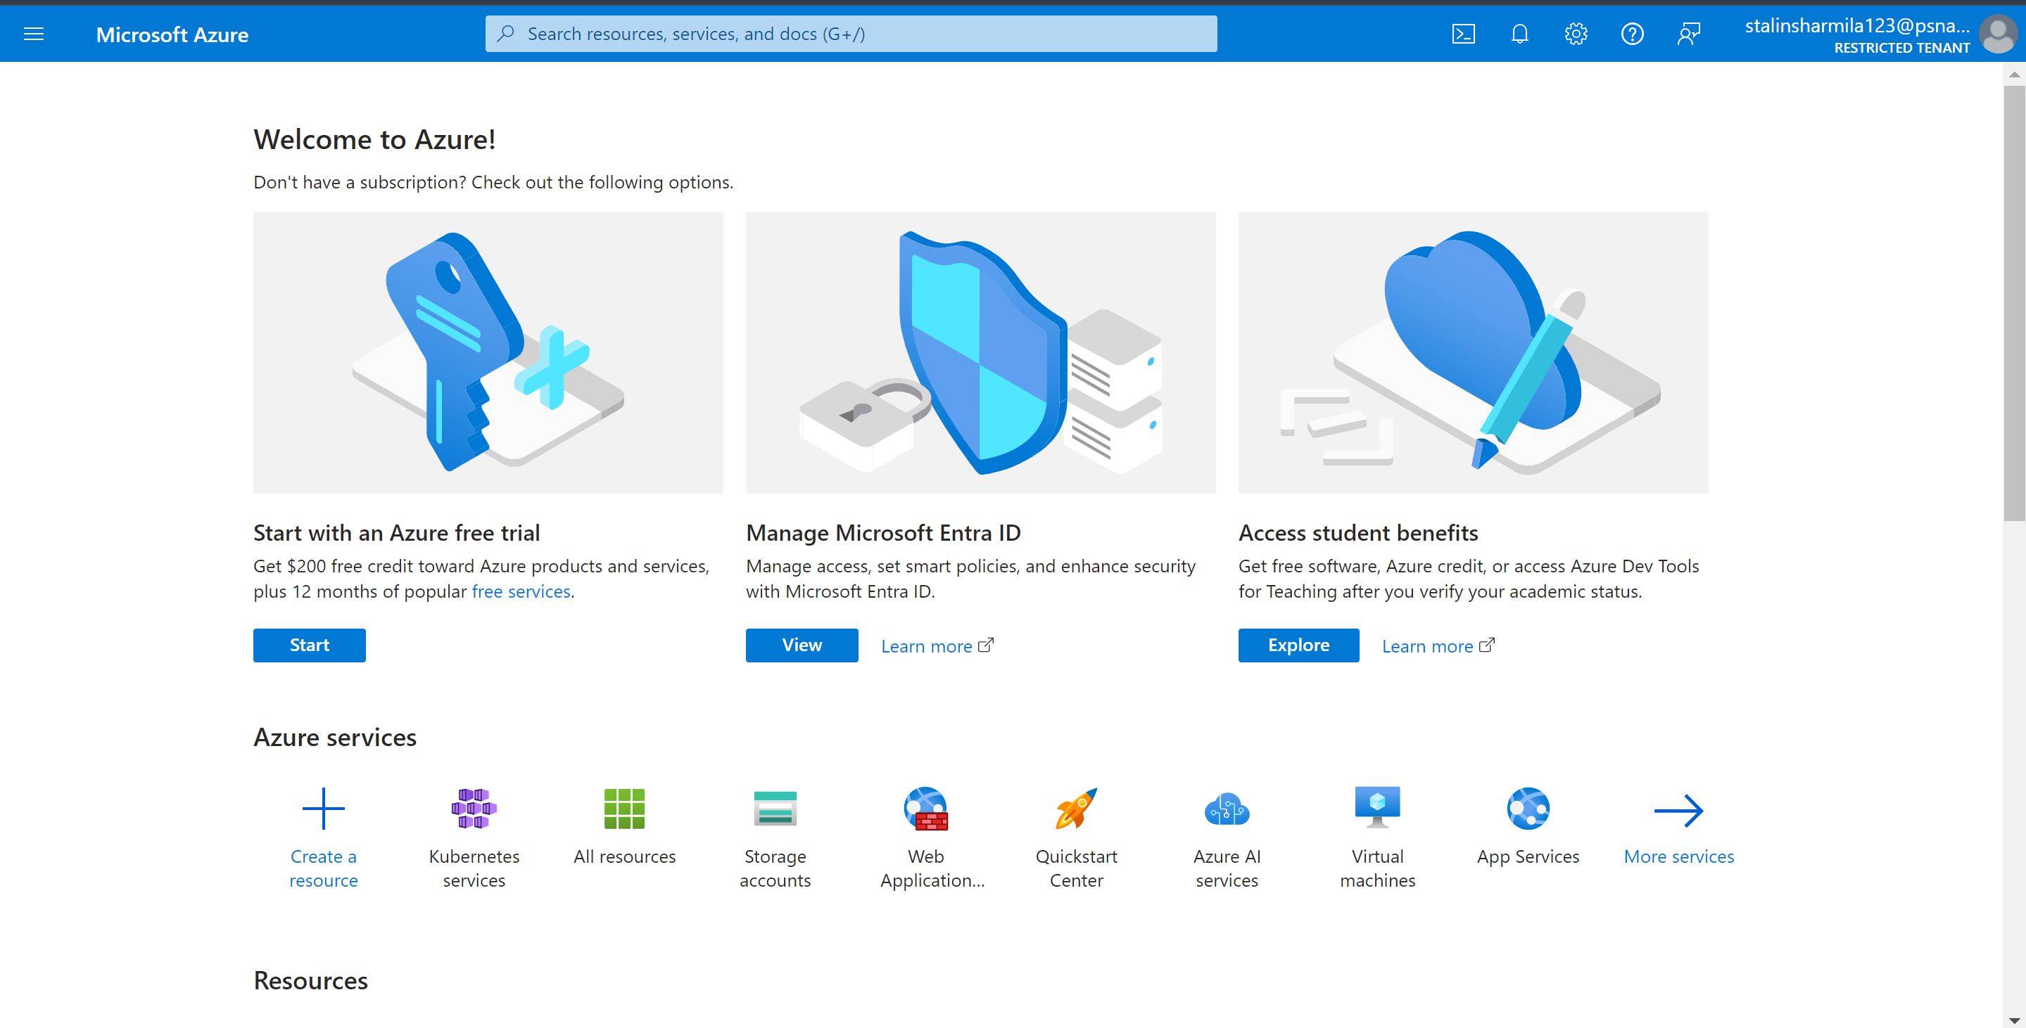This screenshot has height=1028, width=2026.
Task: Launch the Quickstart Center
Action: (1076, 808)
